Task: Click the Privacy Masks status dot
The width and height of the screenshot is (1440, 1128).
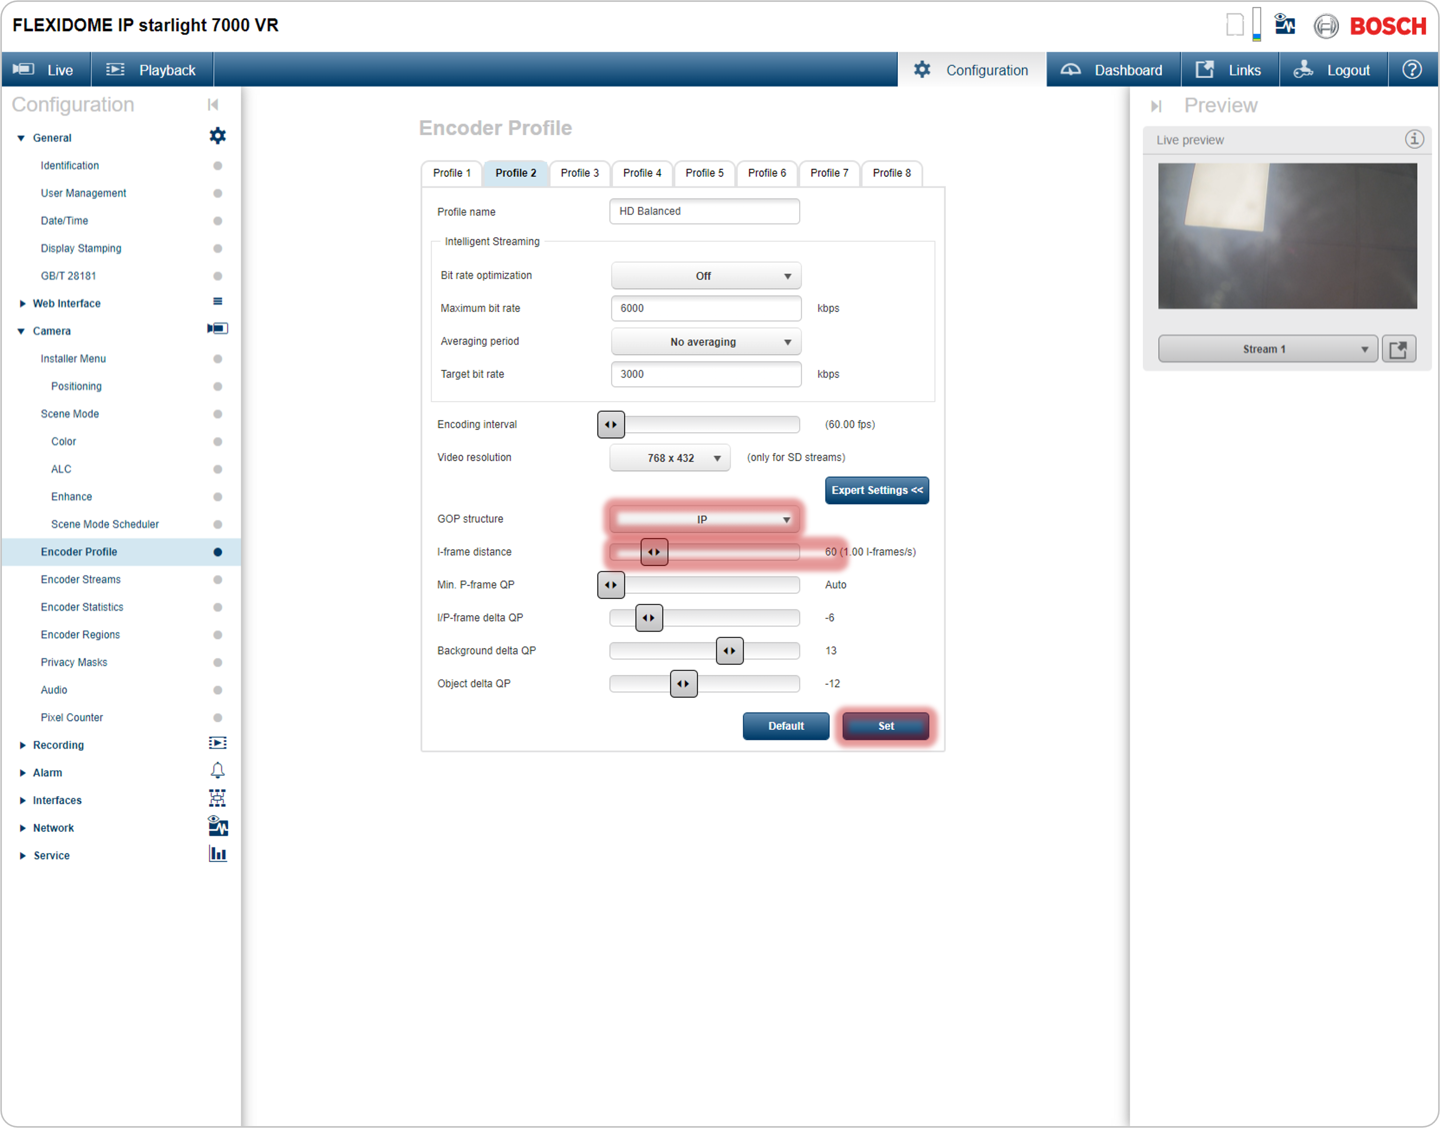Action: (217, 662)
